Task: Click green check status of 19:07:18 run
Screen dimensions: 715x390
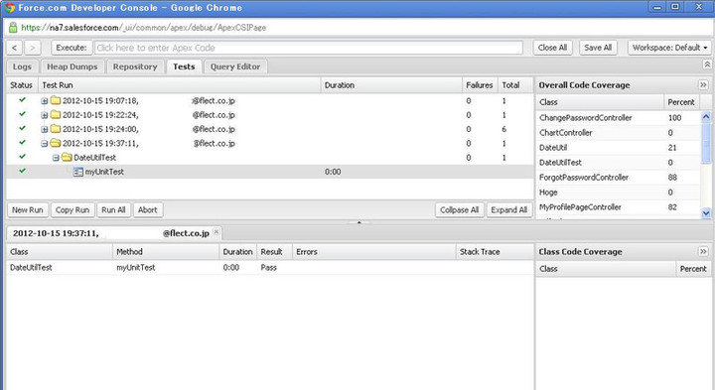Action: (x=22, y=100)
